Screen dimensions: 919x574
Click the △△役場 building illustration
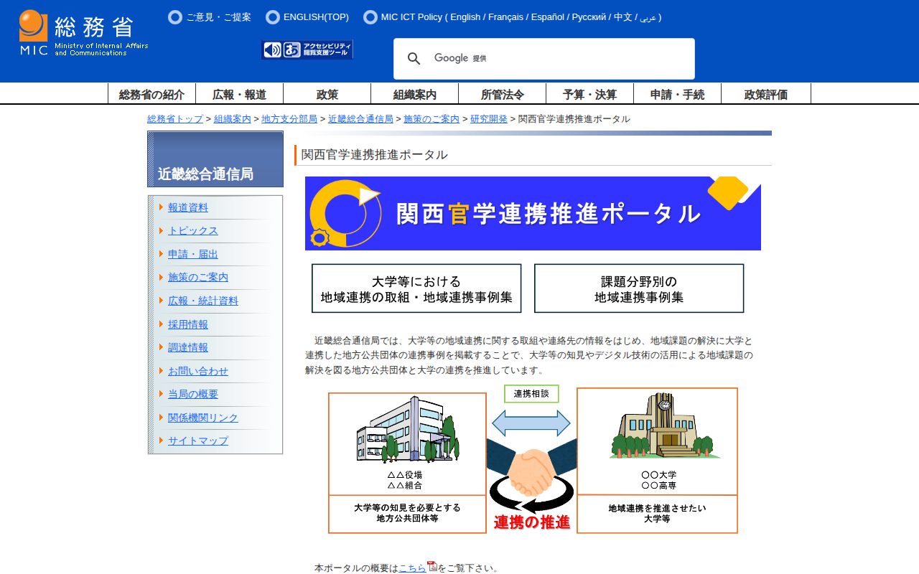click(x=408, y=429)
